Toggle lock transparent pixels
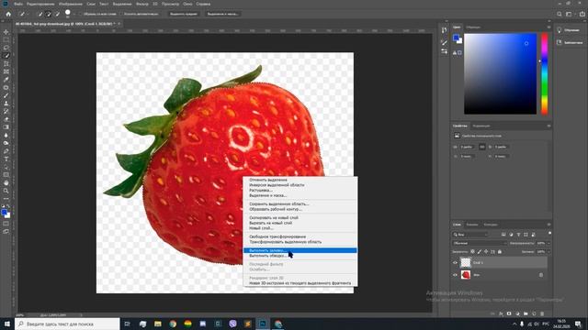Screen dimensions: 588x330 (472, 252)
